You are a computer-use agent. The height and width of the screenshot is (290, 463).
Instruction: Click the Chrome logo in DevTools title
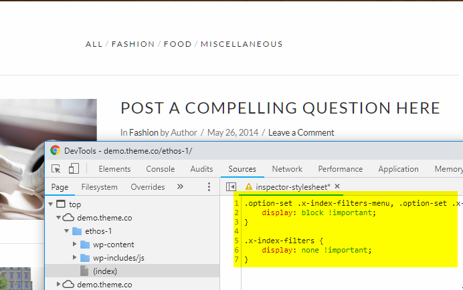(x=56, y=150)
